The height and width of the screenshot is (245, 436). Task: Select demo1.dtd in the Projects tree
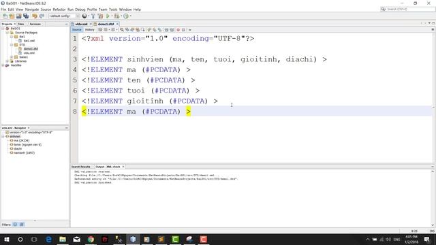(31, 49)
